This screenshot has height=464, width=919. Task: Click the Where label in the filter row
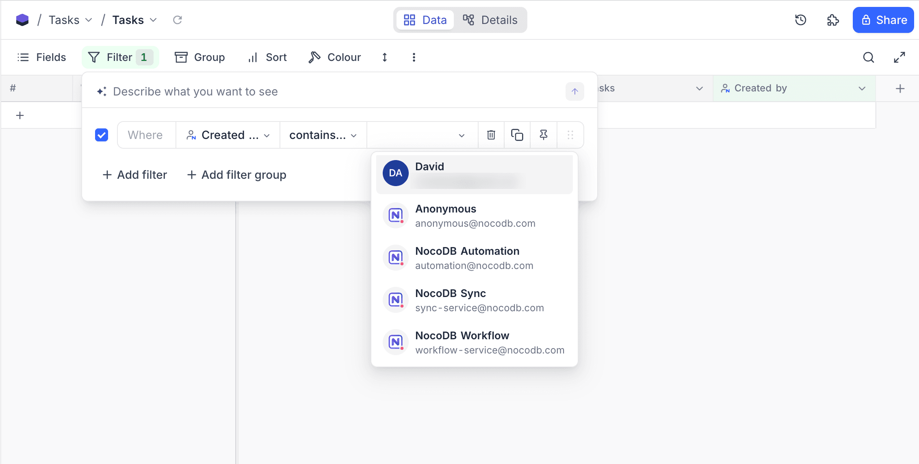145,135
